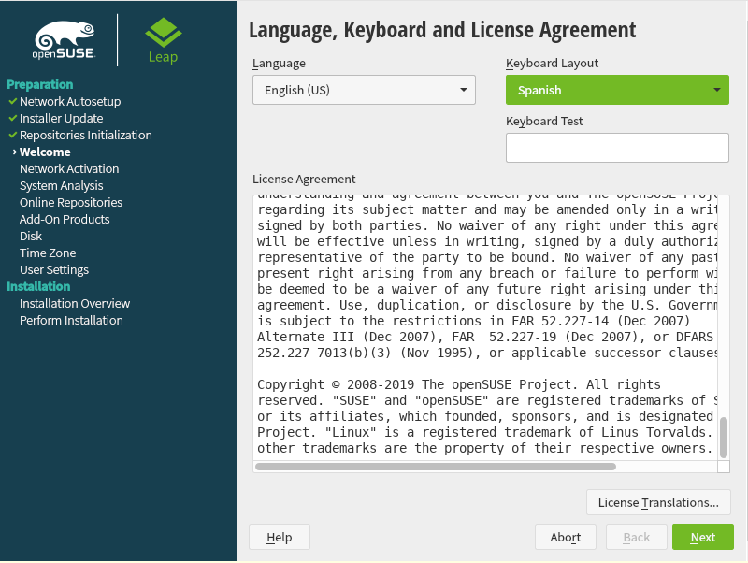Select the Welcome step
The image size is (748, 563).
(x=45, y=152)
